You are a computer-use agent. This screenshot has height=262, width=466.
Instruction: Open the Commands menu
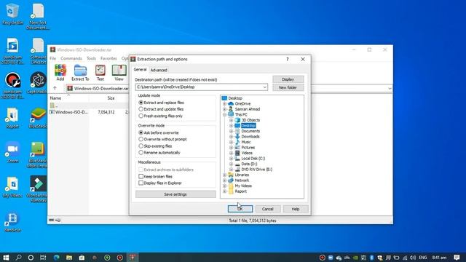[x=71, y=58]
